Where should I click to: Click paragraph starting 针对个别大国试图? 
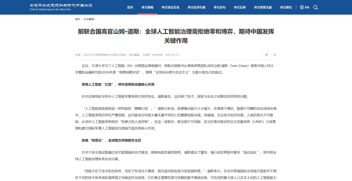tap(176, 156)
